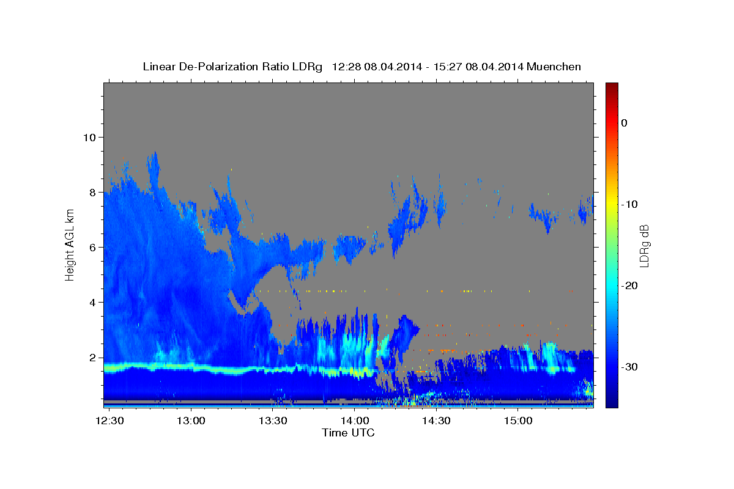Click the 'Time UTC' axis title

click(348, 433)
